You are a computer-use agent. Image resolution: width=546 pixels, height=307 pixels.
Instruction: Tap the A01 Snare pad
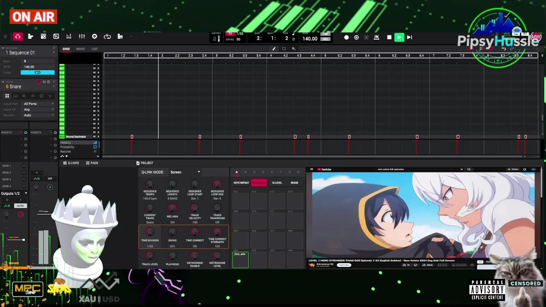[x=240, y=260]
